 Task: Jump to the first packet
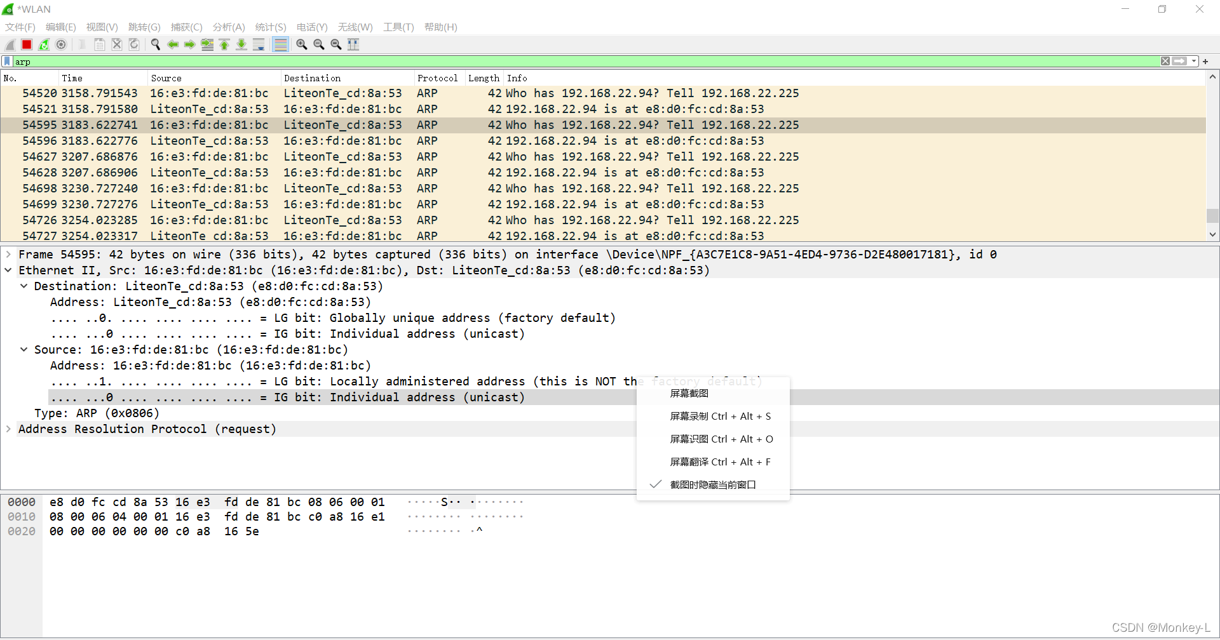tap(224, 44)
